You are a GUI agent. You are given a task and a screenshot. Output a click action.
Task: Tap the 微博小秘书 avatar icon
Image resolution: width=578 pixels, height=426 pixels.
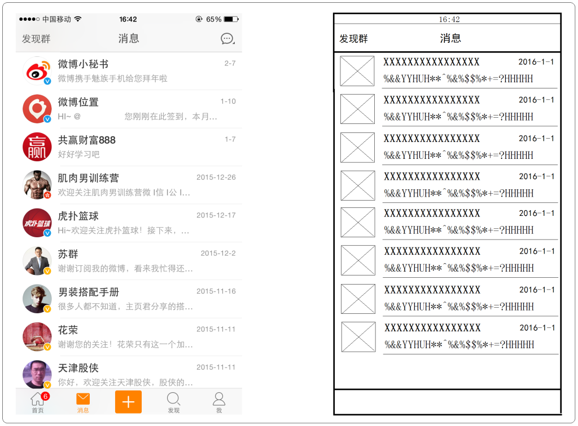(37, 71)
